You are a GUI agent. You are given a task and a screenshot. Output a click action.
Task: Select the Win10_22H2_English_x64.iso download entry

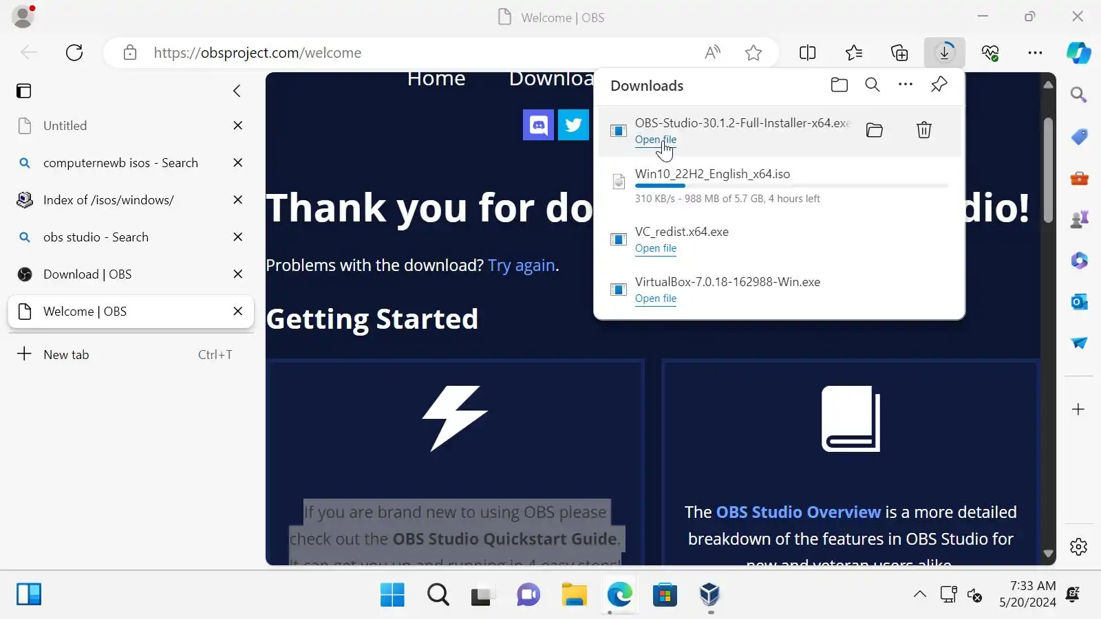click(779, 186)
